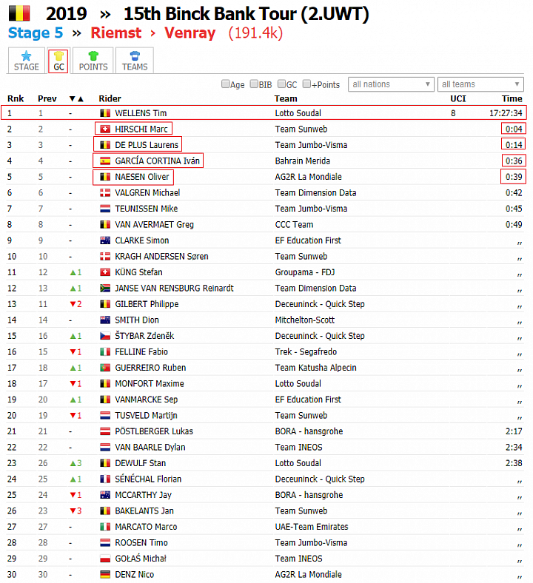The image size is (533, 583).
Task: Open team Lotto Soudal in WELLENS row
Action: (x=298, y=113)
